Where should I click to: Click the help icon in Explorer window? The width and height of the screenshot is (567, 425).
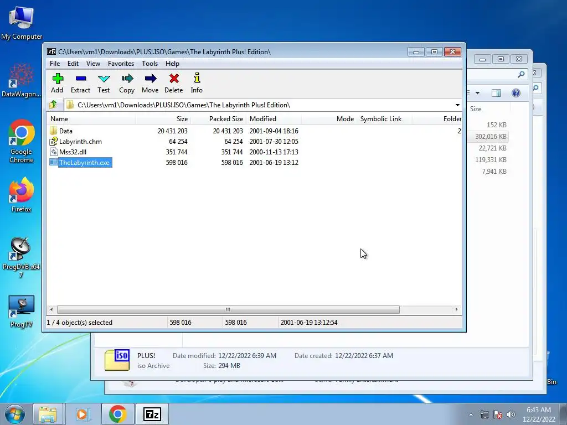point(516,93)
